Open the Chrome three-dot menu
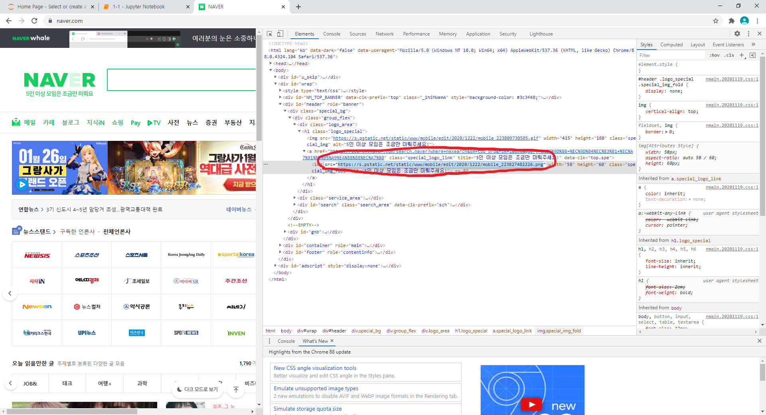This screenshot has width=766, height=415. 758,21
